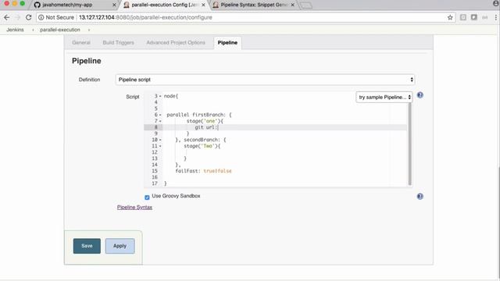The height and width of the screenshot is (281, 500).
Task: Click help icon beside Groovy Sandbox
Action: coord(420,196)
